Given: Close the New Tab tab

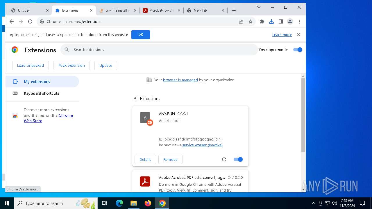Looking at the screenshot, I should point(223,10).
